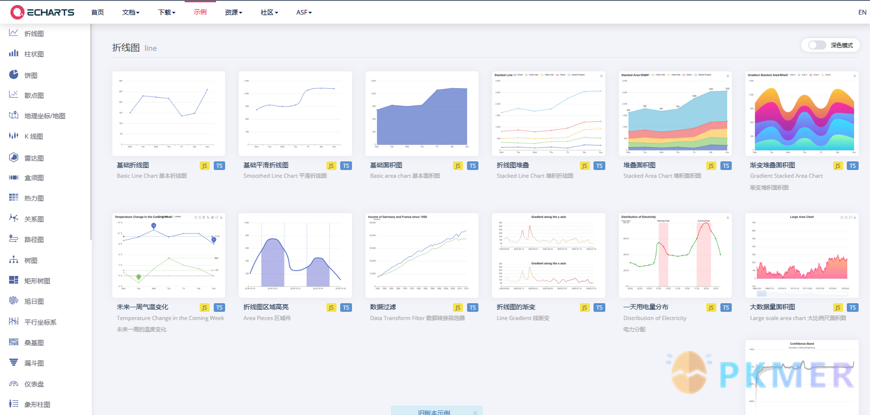
Task: Select 矩形树图 text in sidebar
Action: (37, 281)
